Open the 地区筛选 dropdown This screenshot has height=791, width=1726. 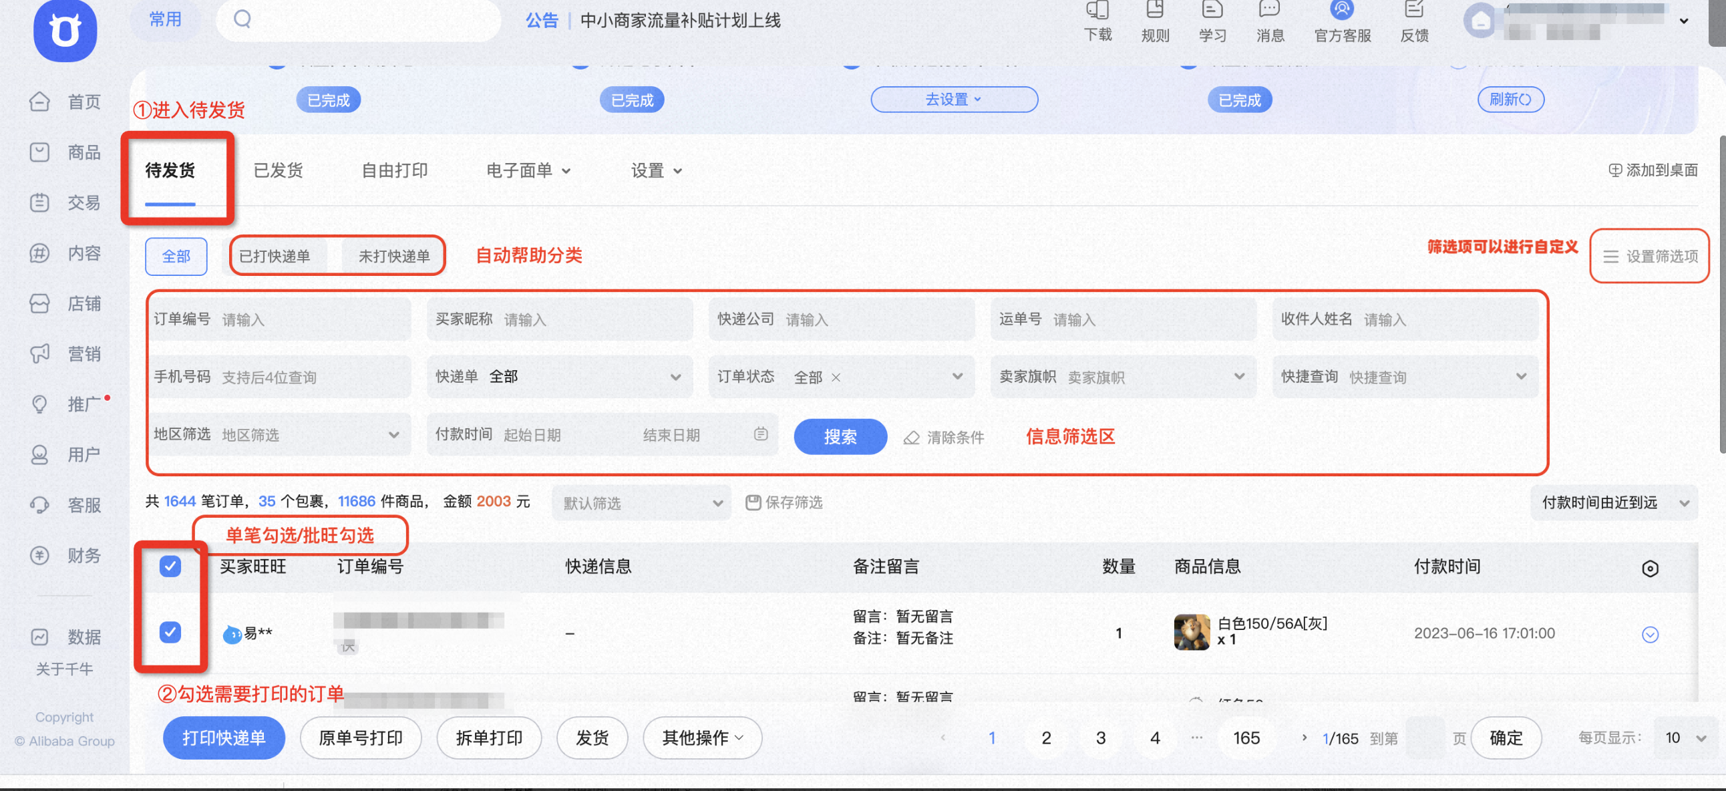click(279, 434)
